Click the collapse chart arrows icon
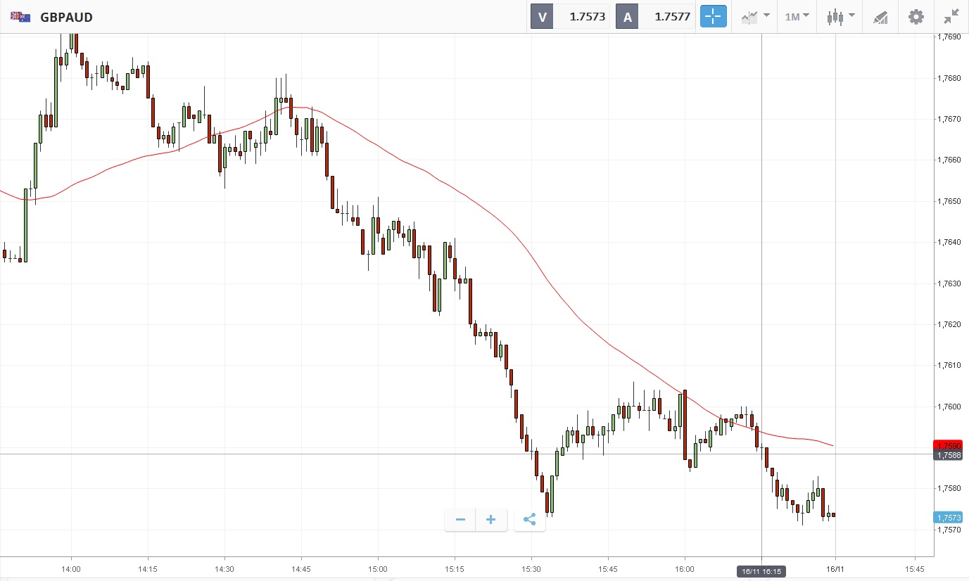 951,16
